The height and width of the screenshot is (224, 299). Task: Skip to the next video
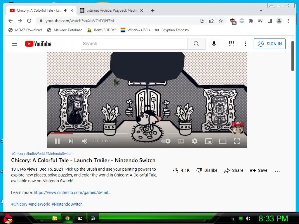tap(71, 141)
